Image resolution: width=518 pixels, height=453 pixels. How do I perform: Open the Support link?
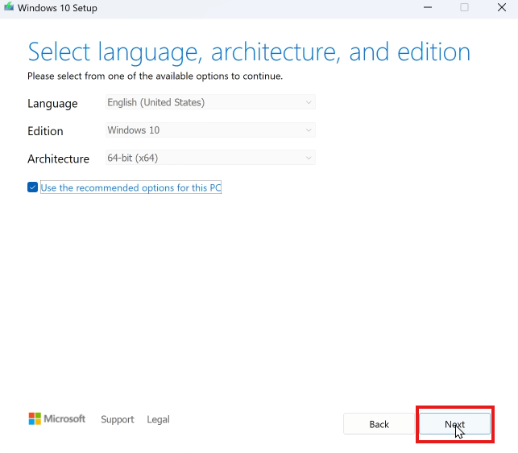tap(118, 419)
